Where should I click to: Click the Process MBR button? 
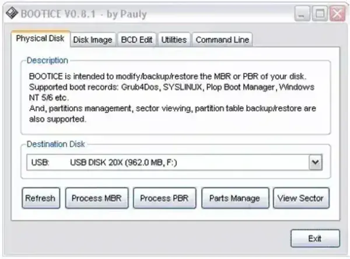point(96,198)
